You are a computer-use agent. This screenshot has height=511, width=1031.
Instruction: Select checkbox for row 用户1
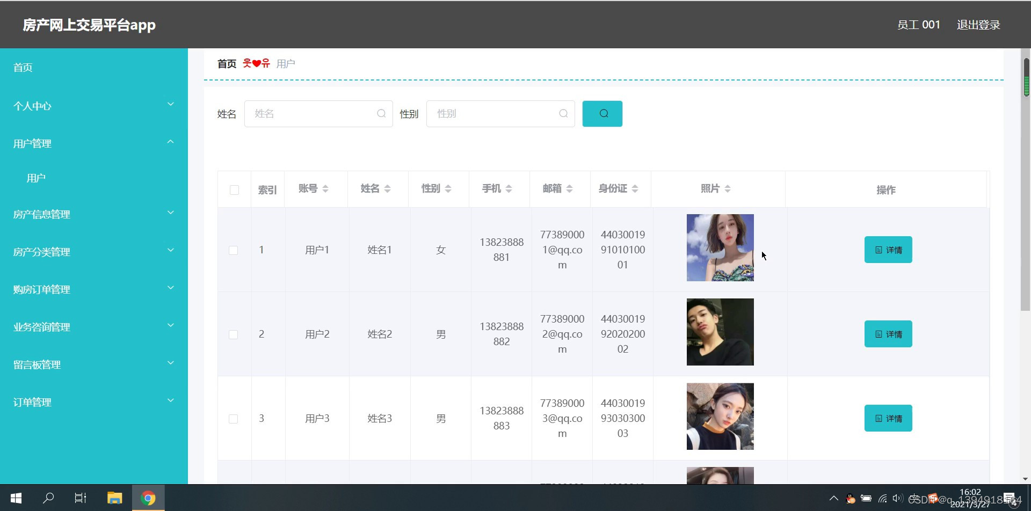point(233,250)
